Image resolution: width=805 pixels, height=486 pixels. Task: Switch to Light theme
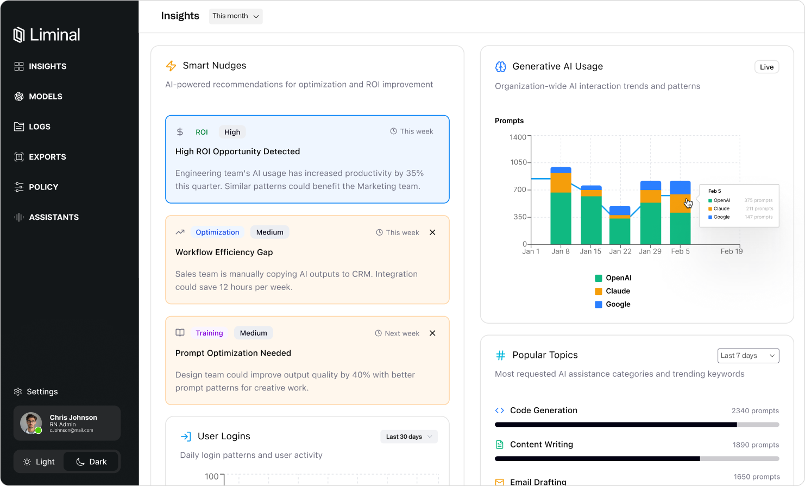39,462
